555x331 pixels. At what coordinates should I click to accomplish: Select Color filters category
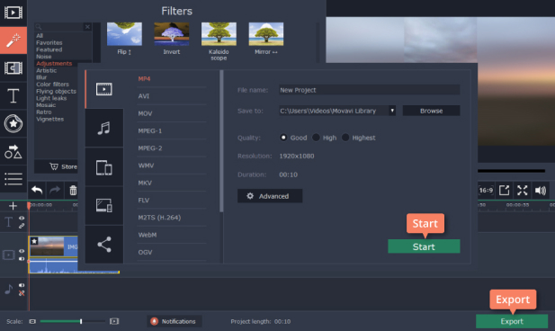[x=52, y=85]
